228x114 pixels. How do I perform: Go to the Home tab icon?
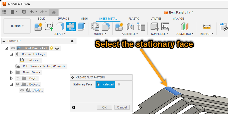tap(54, 13)
